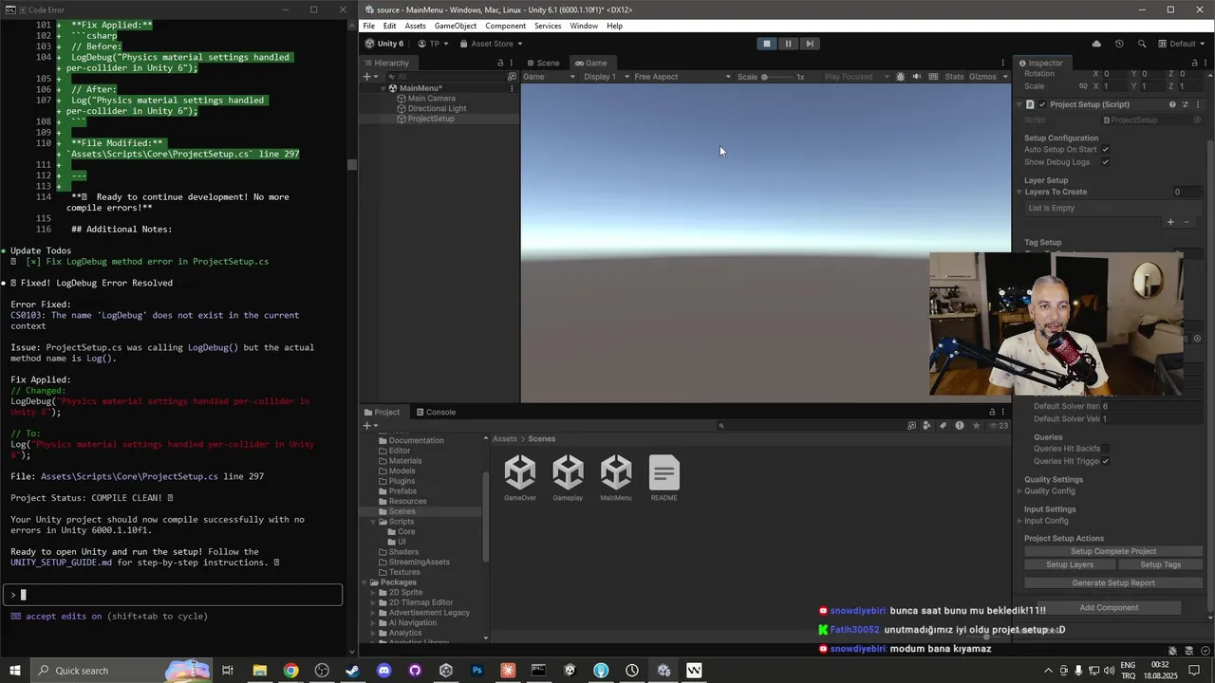Adjust the Game view Scale slider
Viewport: 1215px width, 683px height.
point(776,77)
